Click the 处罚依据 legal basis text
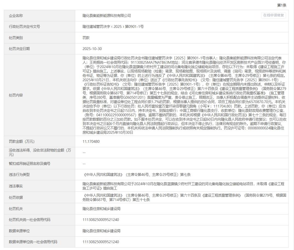The width and height of the screenshot is (294, 250). pos(184,197)
